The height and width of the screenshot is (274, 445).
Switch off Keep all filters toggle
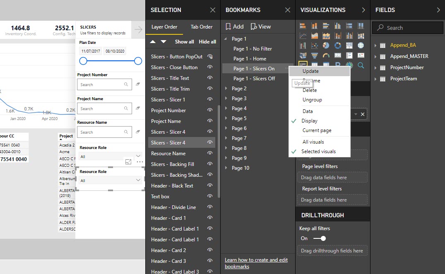tap(320, 238)
